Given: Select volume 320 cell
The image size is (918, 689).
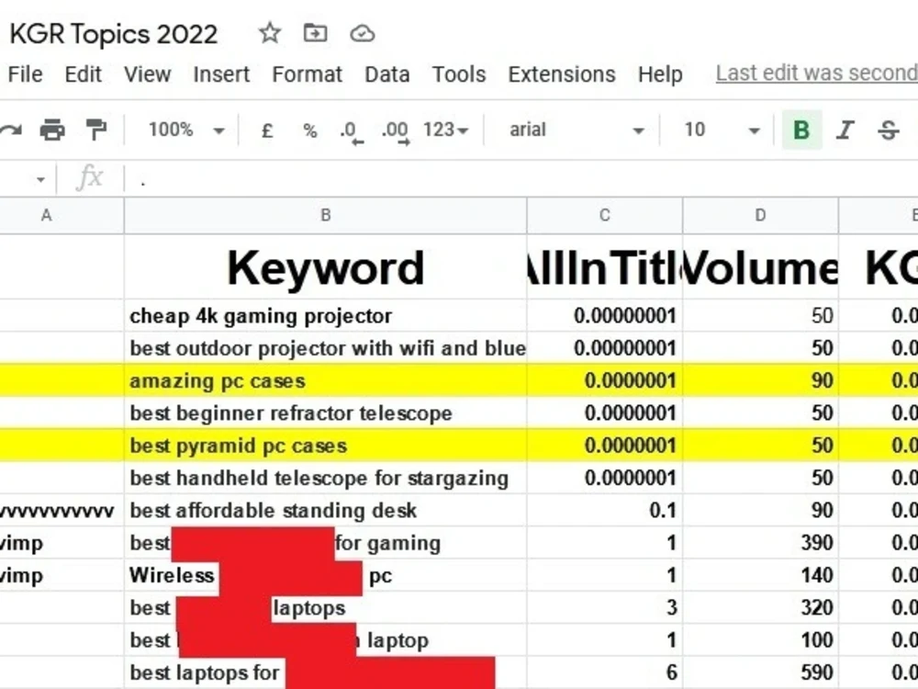Looking at the screenshot, I should [x=760, y=607].
